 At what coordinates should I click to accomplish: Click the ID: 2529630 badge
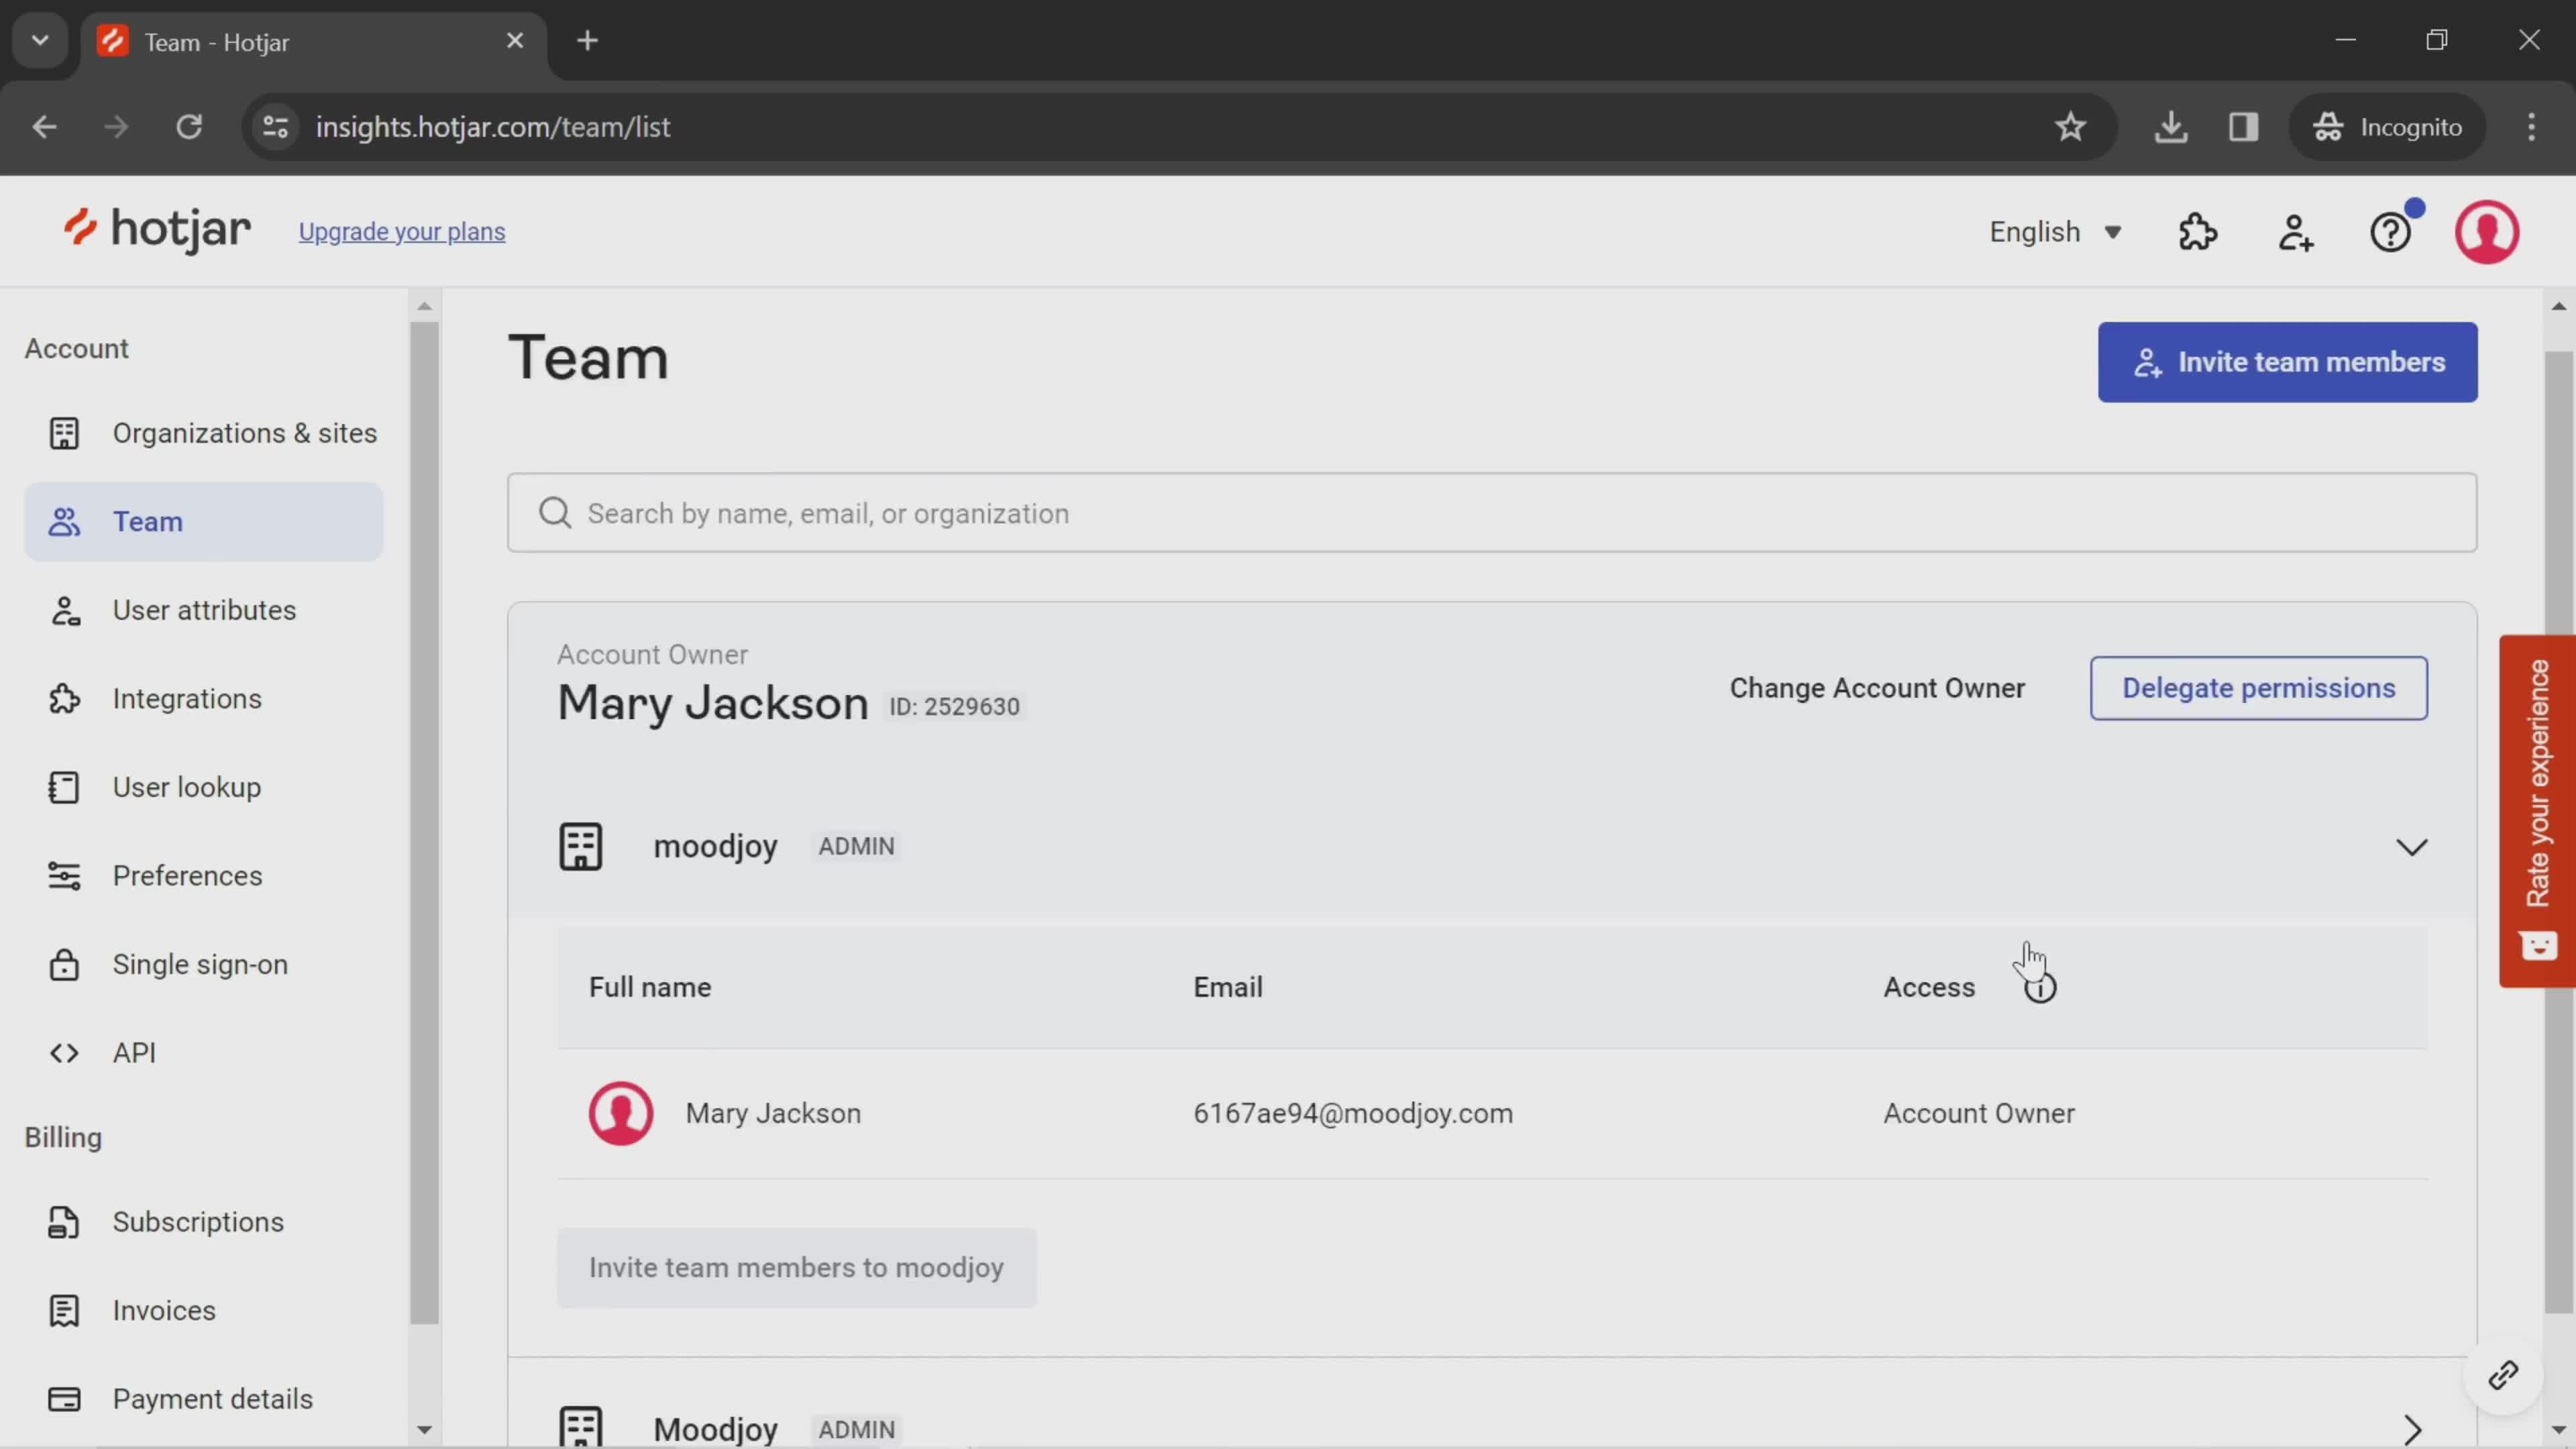[955, 707]
